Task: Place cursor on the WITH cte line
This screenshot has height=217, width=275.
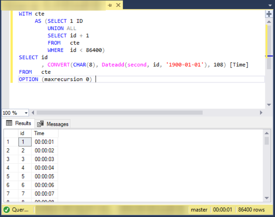Action: [x=32, y=14]
